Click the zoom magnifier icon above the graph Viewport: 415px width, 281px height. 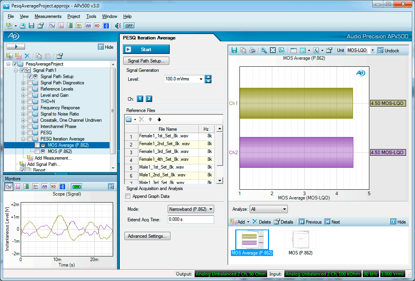[x=264, y=50]
